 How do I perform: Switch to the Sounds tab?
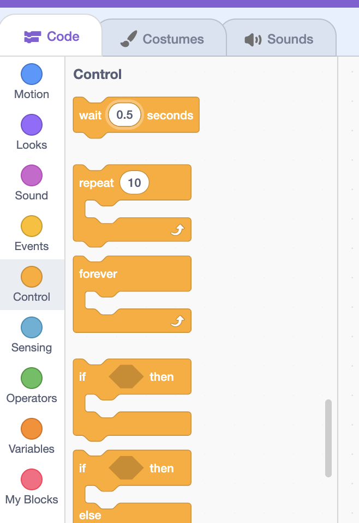(279, 39)
